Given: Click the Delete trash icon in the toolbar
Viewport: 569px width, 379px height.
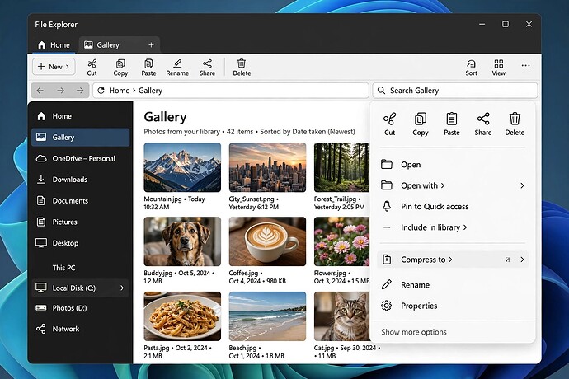Looking at the screenshot, I should click(x=242, y=63).
